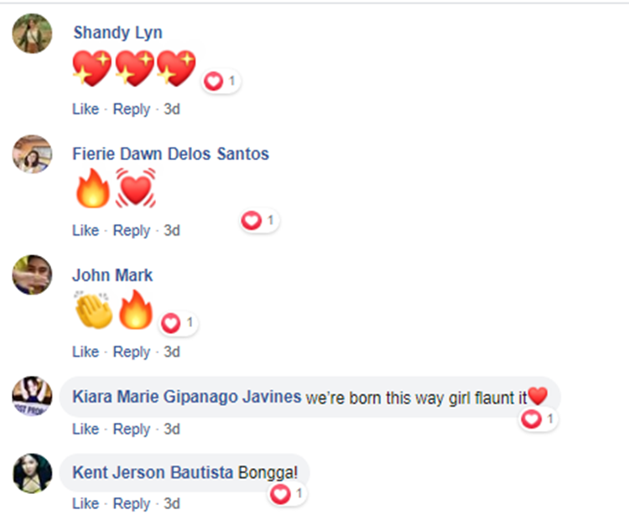Reply to the "born this way" comment
The height and width of the screenshot is (520, 629).
(131, 429)
